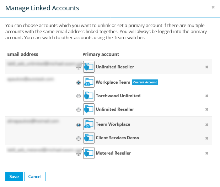Click the Email address column header
This screenshot has height=187, width=220.
click(23, 54)
